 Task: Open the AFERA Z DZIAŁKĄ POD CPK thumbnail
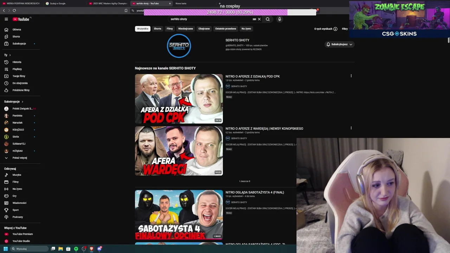point(179,99)
